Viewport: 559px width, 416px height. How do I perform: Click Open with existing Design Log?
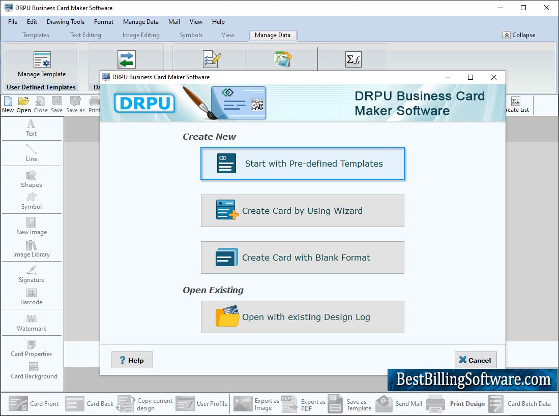[x=303, y=317]
